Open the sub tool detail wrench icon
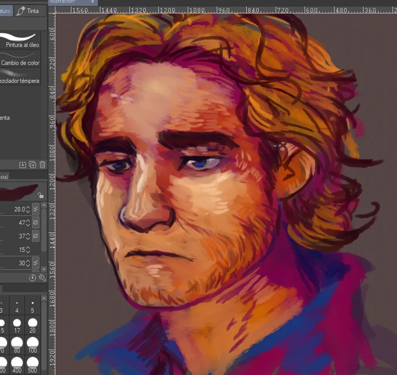The image size is (397, 375). (x=42, y=278)
